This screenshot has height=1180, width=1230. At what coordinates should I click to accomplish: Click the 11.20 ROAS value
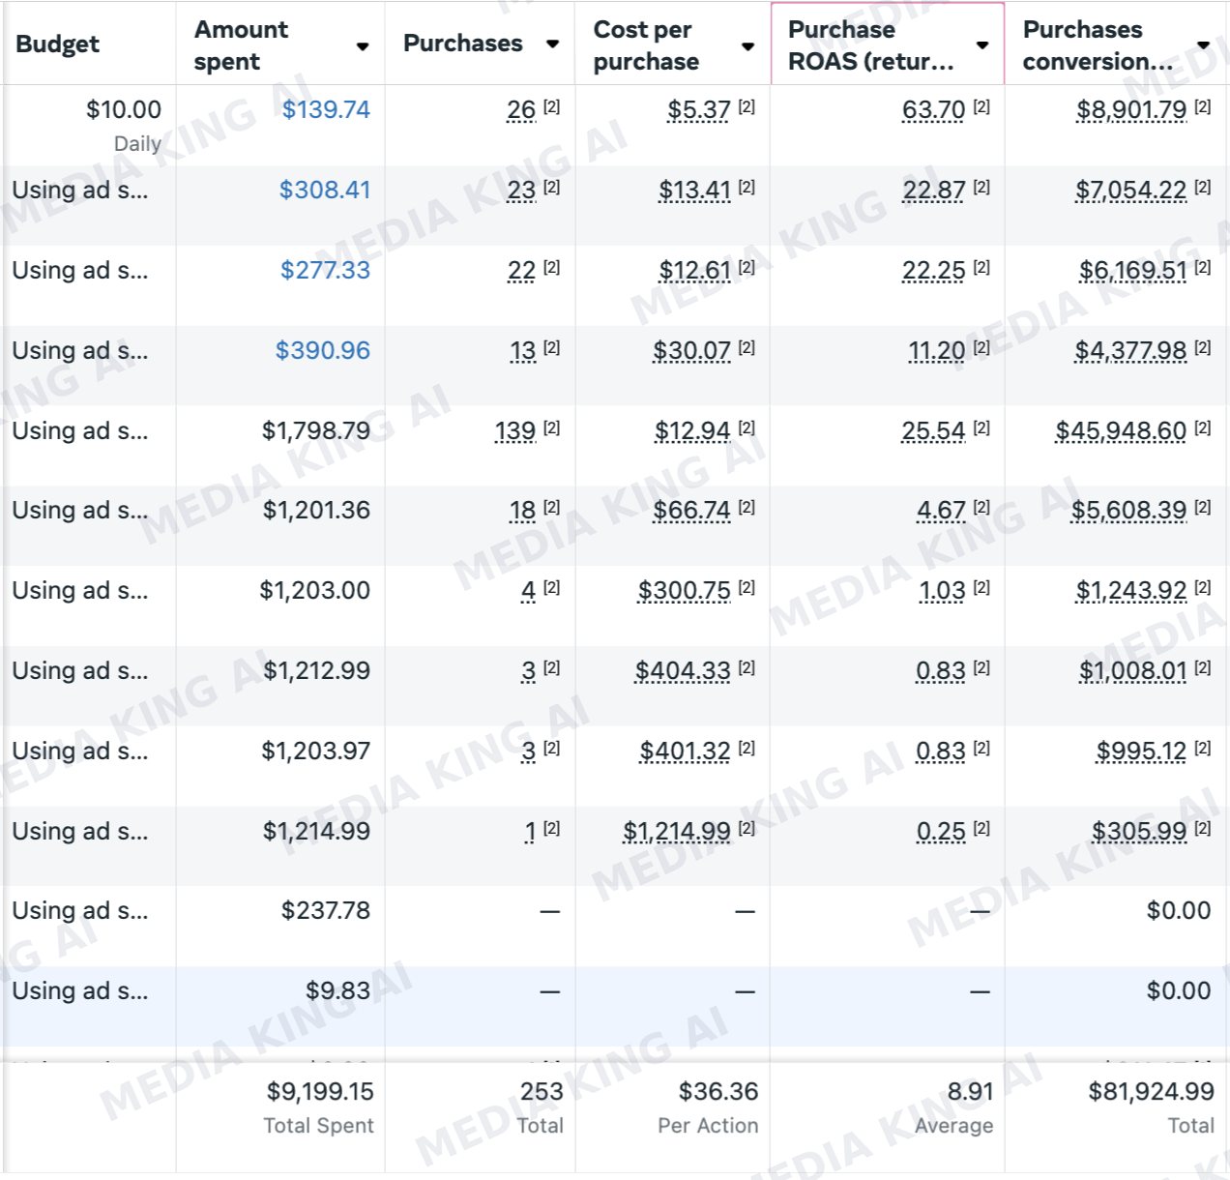[x=936, y=351]
